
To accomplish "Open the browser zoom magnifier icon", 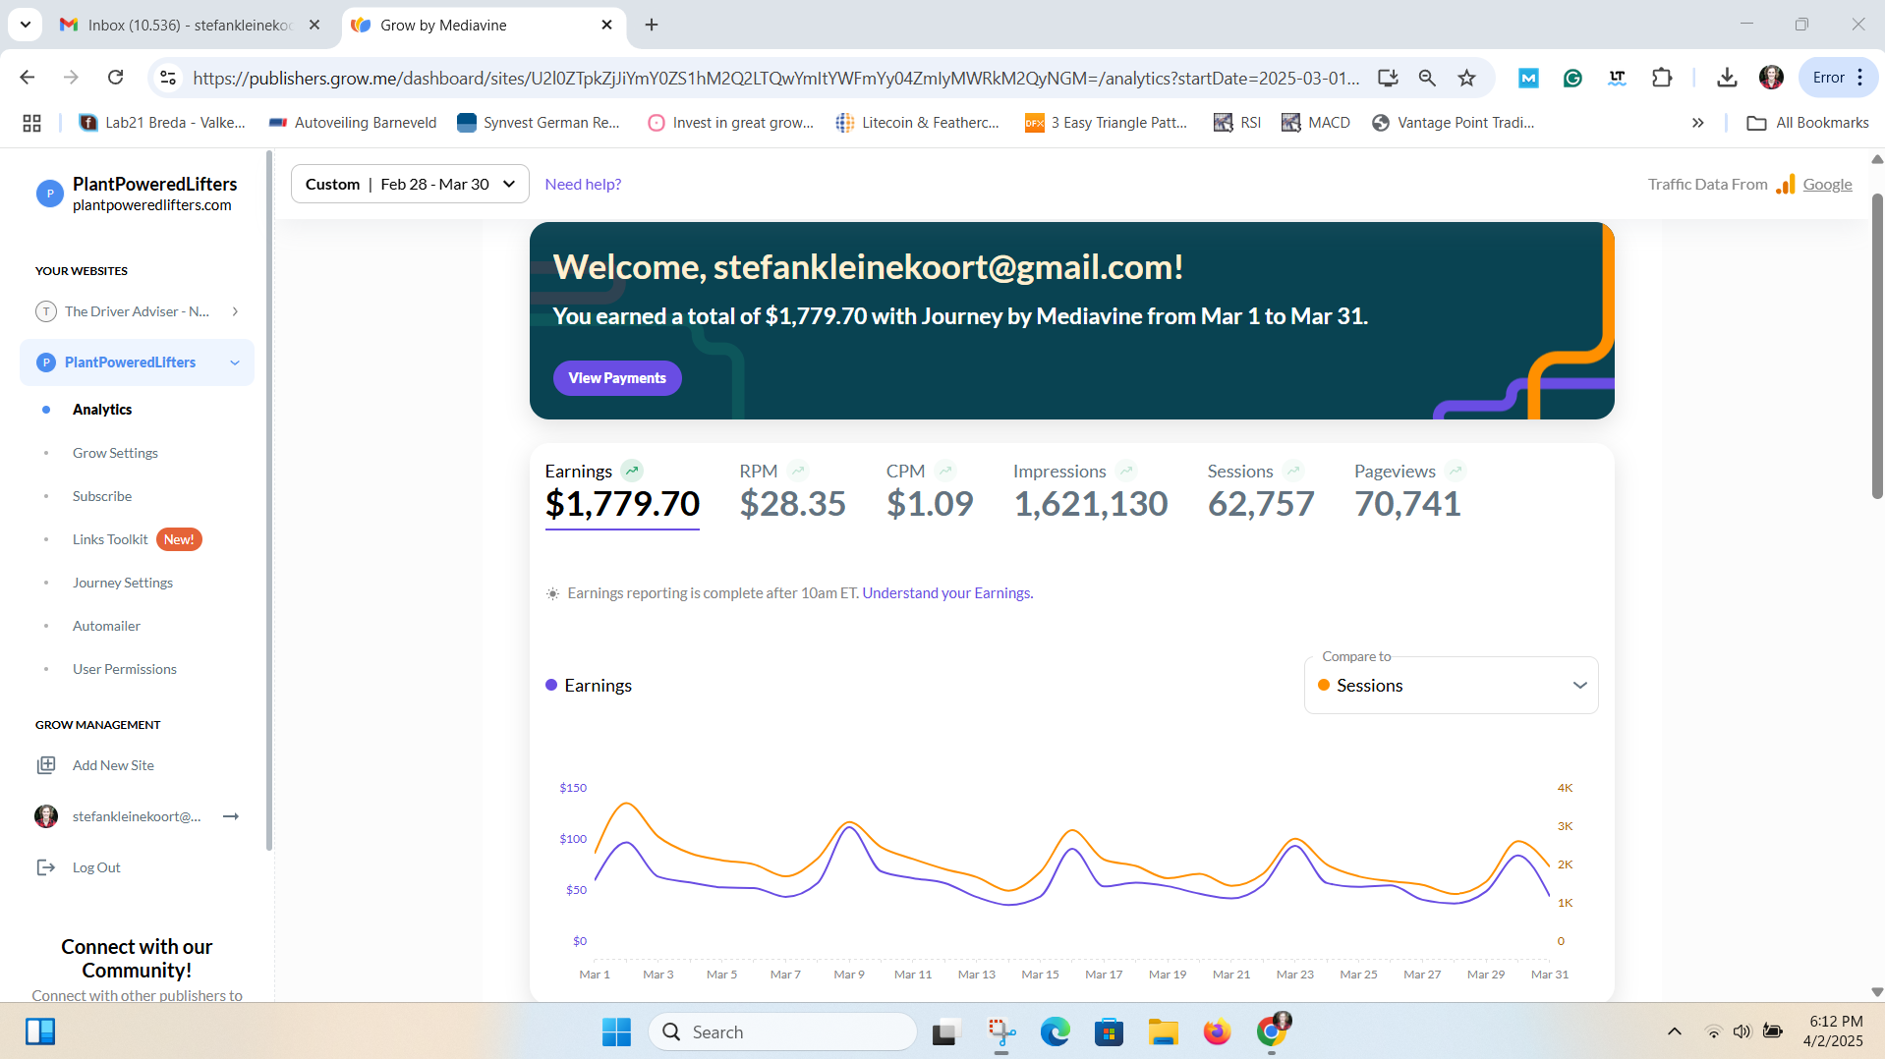I will point(1427,78).
